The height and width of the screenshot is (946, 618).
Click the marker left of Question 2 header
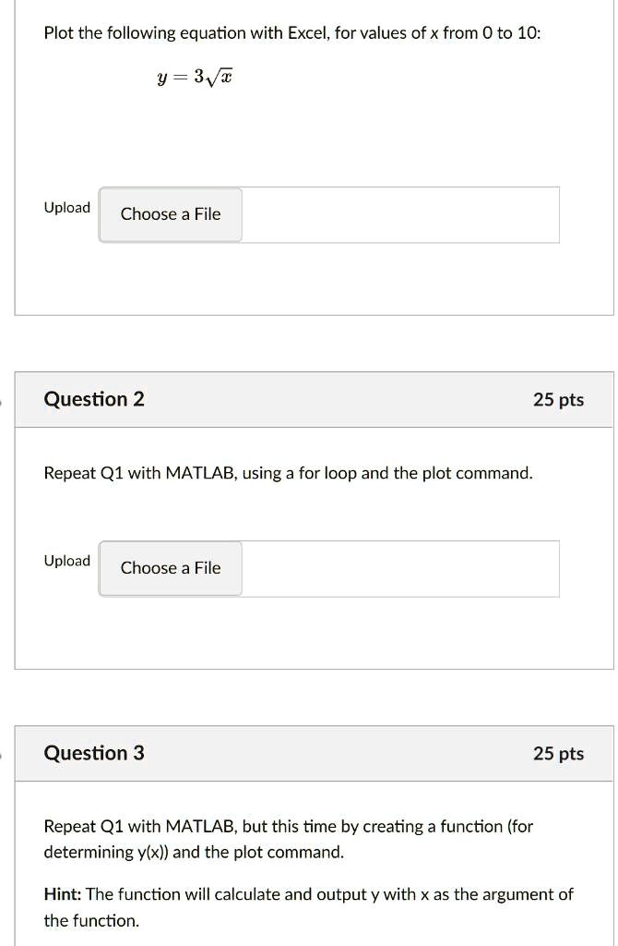coord(1,399)
